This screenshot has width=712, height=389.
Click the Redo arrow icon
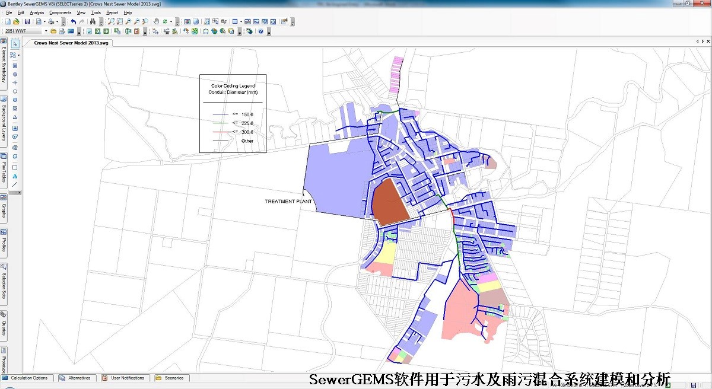point(81,21)
